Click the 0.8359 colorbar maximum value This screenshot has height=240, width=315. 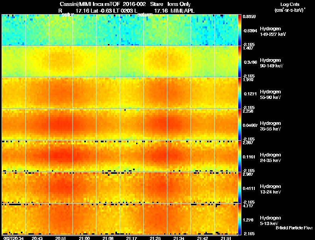pyautogui.click(x=249, y=17)
